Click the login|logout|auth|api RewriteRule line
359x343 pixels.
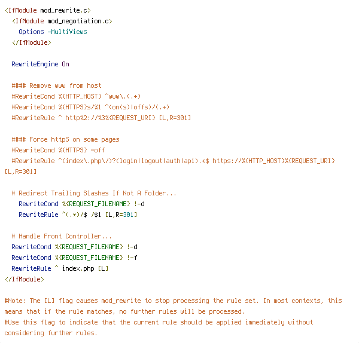[x=174, y=161]
